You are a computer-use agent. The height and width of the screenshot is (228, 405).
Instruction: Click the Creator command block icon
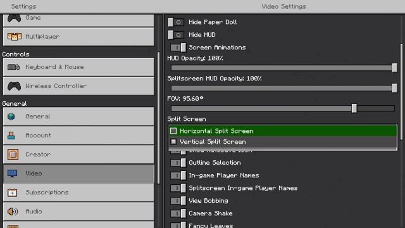click(13, 155)
